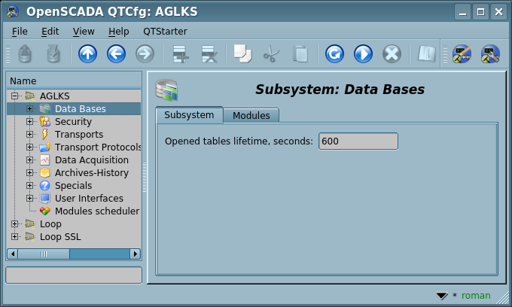Viewport: 512px width, 307px height.
Task: Click the Opened tables lifetime field
Action: [x=358, y=141]
